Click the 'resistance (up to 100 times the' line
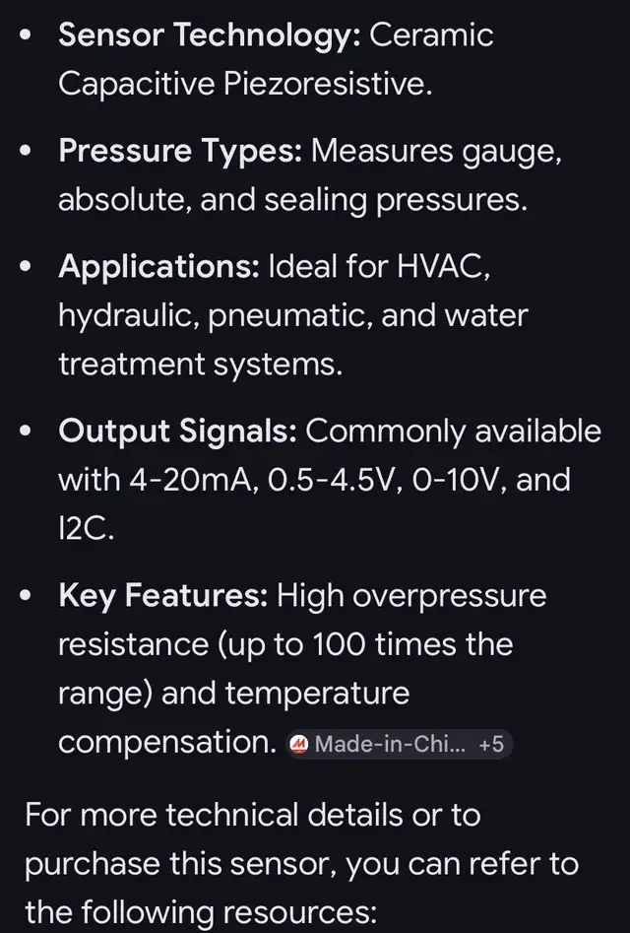 285,644
